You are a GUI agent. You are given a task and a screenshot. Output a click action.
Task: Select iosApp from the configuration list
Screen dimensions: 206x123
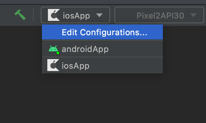click(x=102, y=65)
